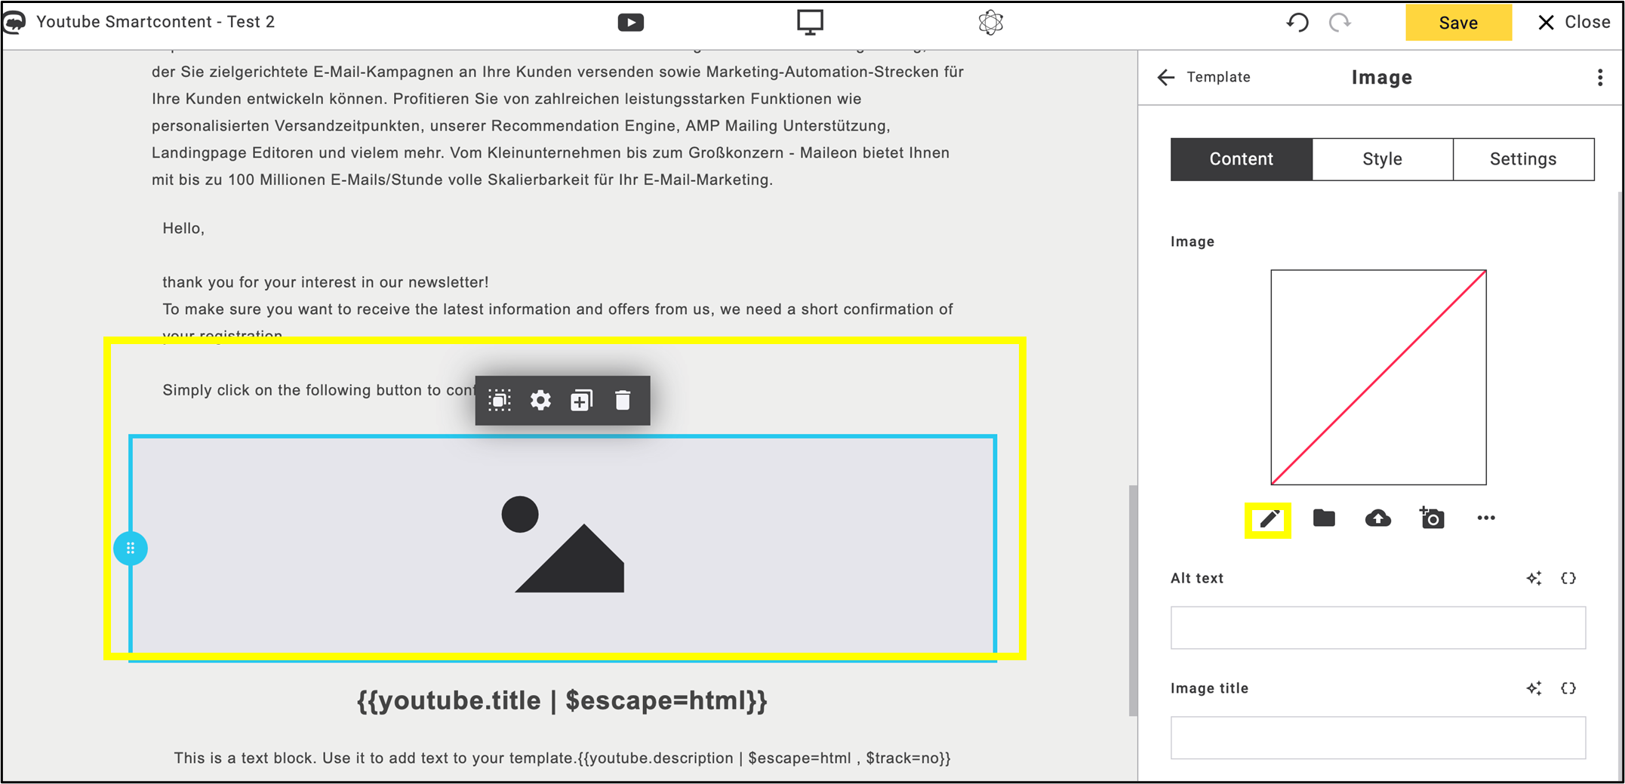The height and width of the screenshot is (784, 1625).
Task: Click the blue drag handle of image block
Action: 131,549
